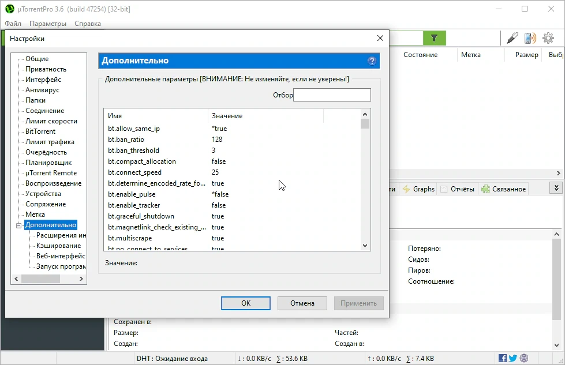Switch to the Graphs tab
Screen dimensions: 565x365
[x=418, y=189]
